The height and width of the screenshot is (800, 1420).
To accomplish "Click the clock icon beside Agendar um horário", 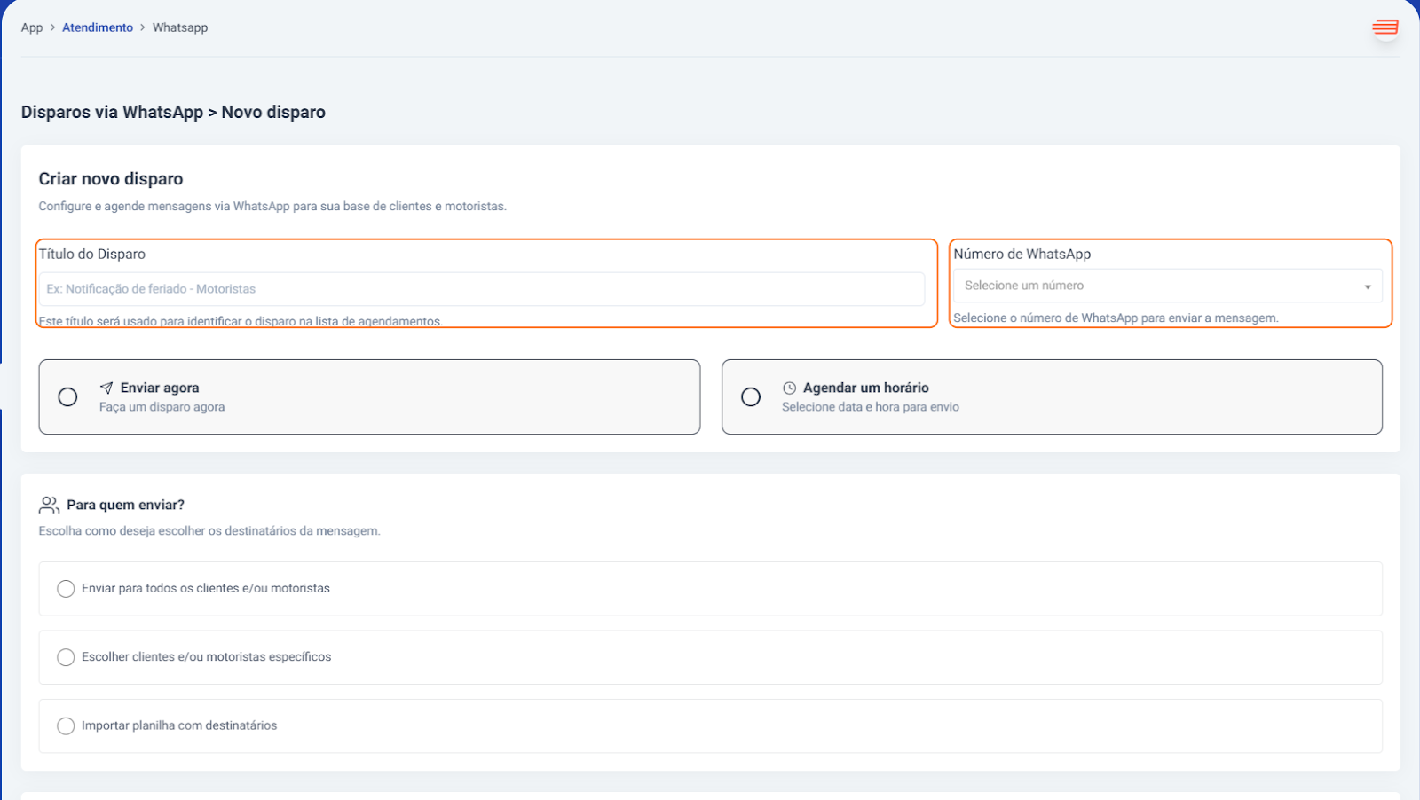I will (x=789, y=388).
